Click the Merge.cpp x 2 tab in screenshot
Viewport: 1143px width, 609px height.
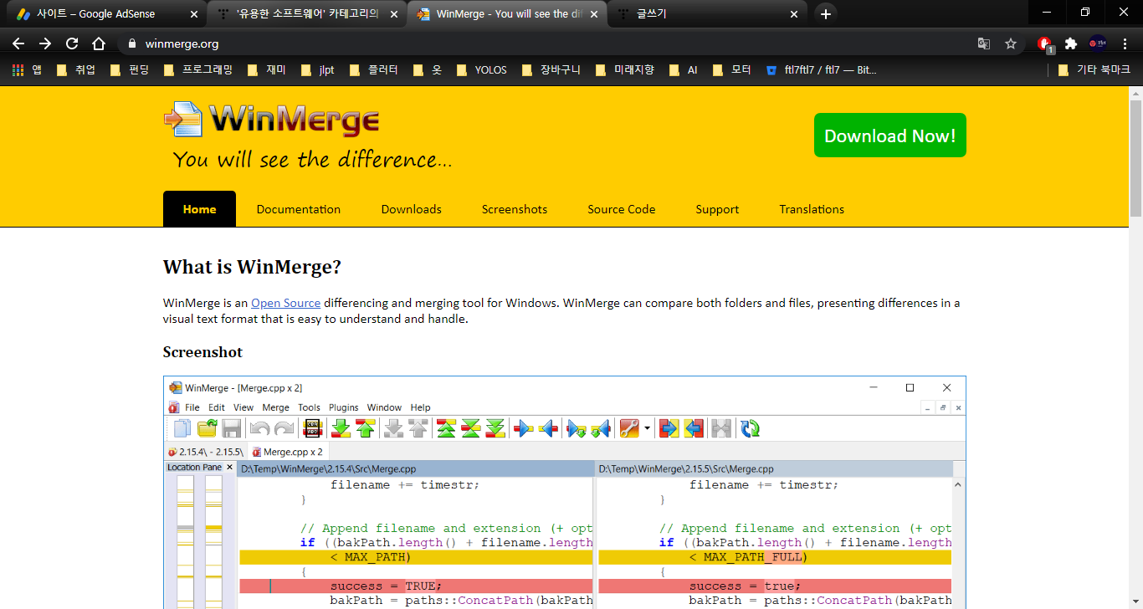[x=287, y=452]
